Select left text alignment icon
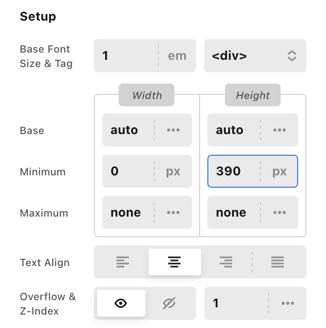The height and width of the screenshot is (328, 326). pos(122,262)
